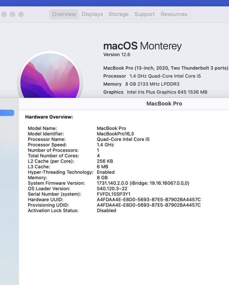
Task: Click the Processor Name value Quad-Core Intel Core i5
Action: pyautogui.click(x=123, y=139)
